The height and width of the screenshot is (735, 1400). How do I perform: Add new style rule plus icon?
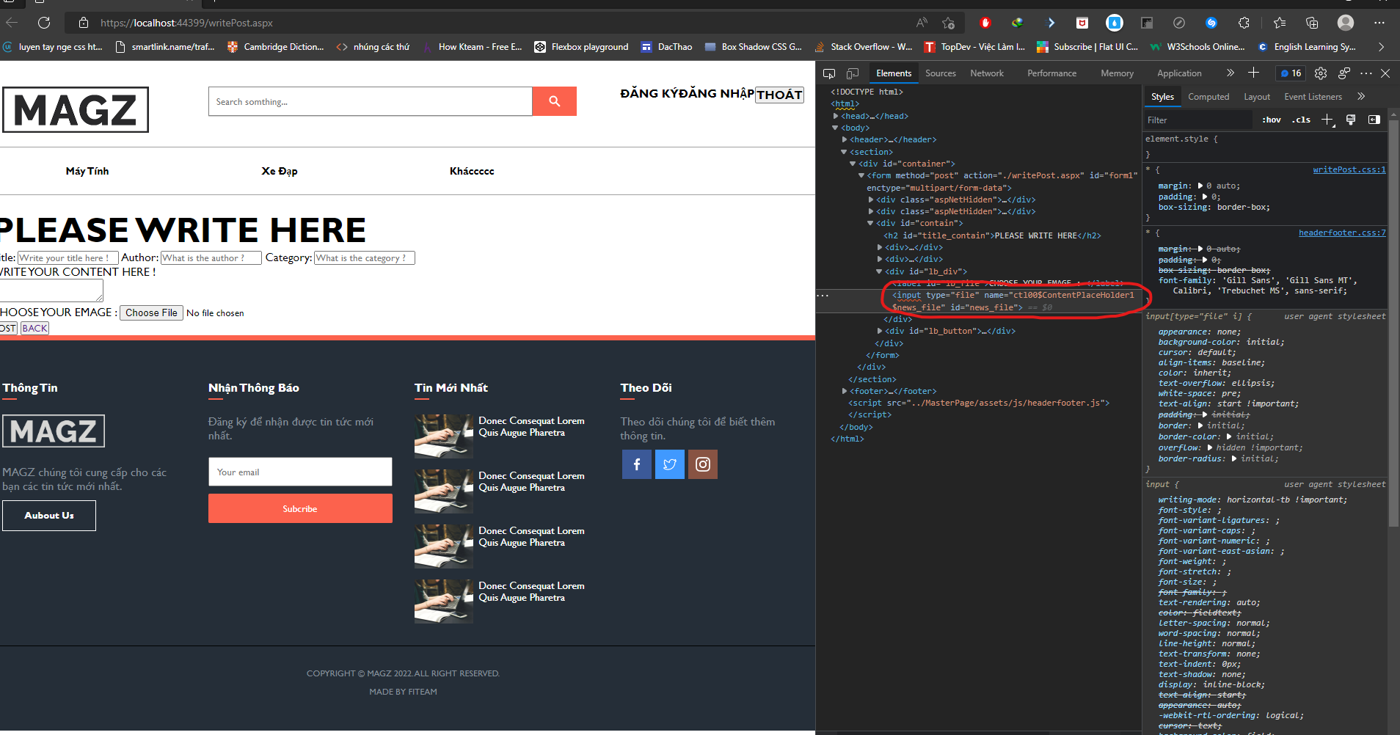pos(1328,120)
